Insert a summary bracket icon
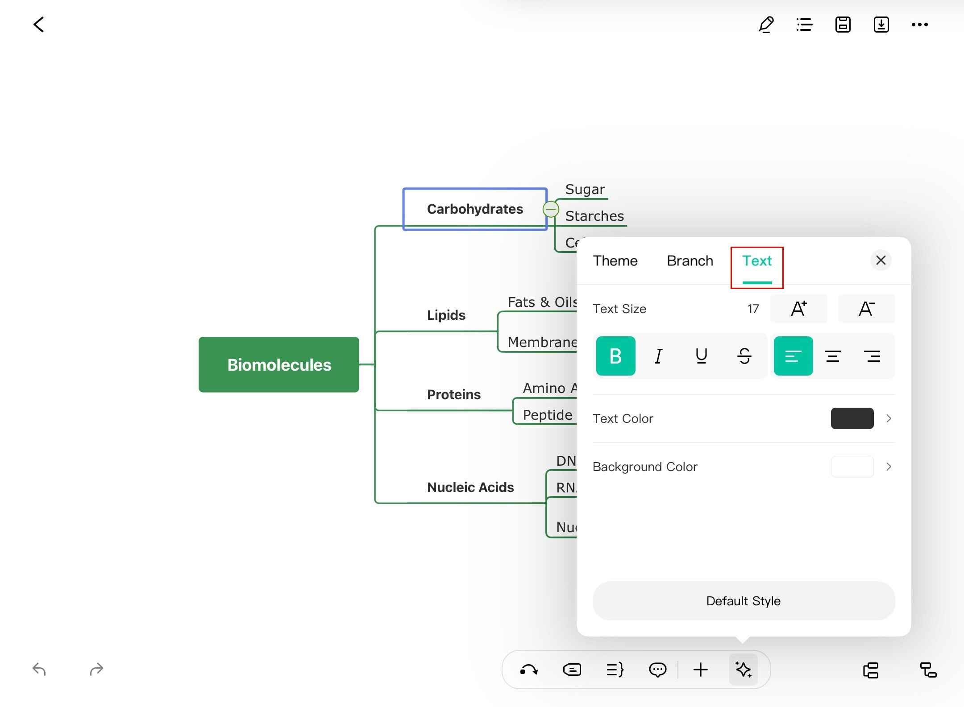Screen dimensions: 964x707 pos(615,670)
